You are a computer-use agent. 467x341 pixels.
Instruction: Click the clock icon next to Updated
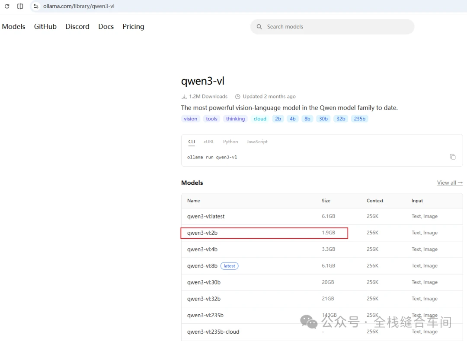(238, 97)
